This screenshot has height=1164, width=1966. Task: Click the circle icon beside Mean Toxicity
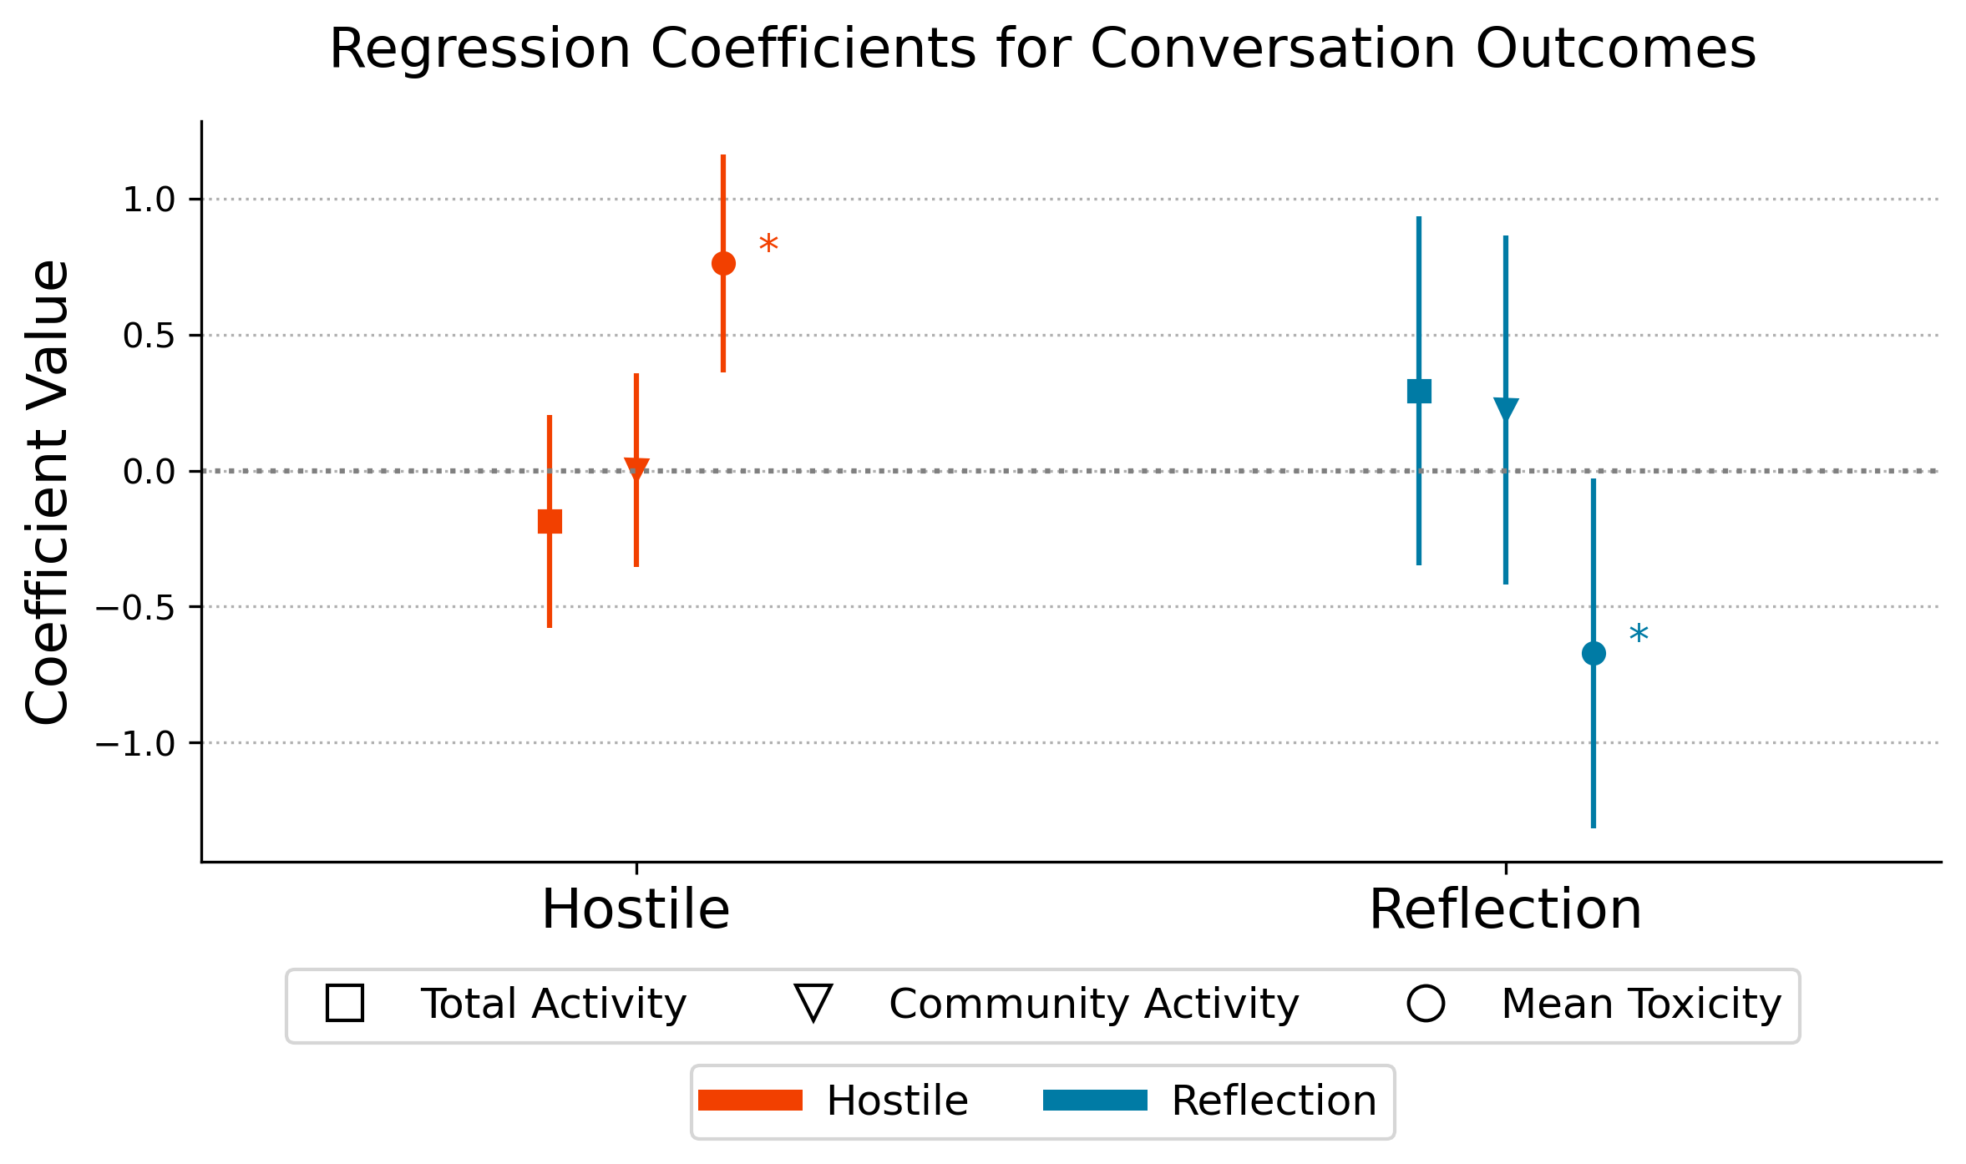pyautogui.click(x=1426, y=1004)
